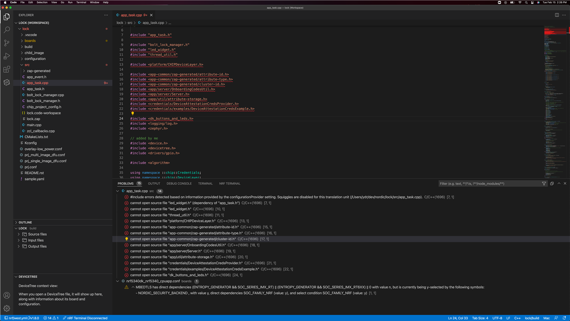Viewport: 570px width, 321px height.
Task: Open Source Control view in activity bar
Action: coord(7,43)
